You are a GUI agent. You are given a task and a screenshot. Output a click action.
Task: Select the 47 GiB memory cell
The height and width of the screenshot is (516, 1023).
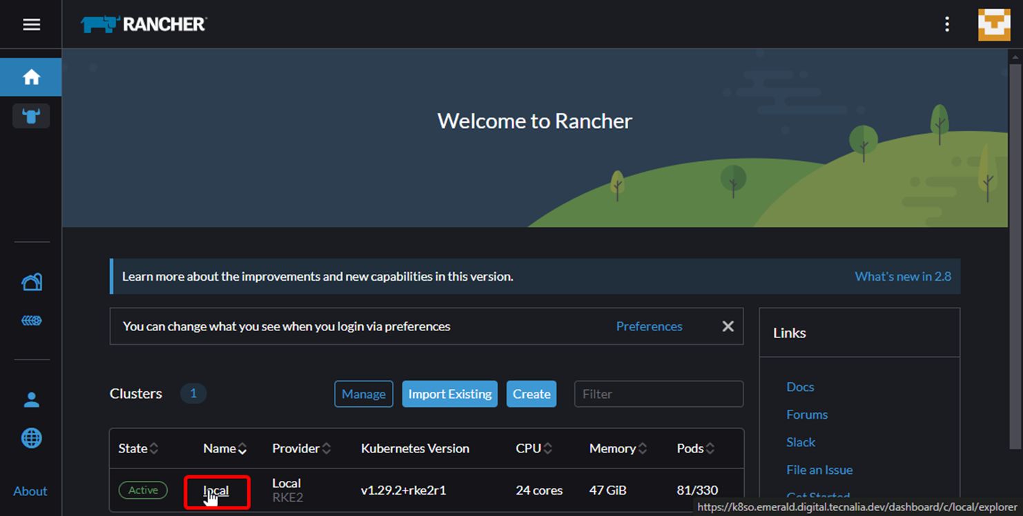607,490
